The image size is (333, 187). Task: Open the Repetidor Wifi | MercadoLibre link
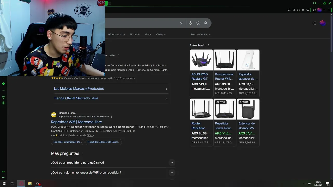[x=76, y=122]
